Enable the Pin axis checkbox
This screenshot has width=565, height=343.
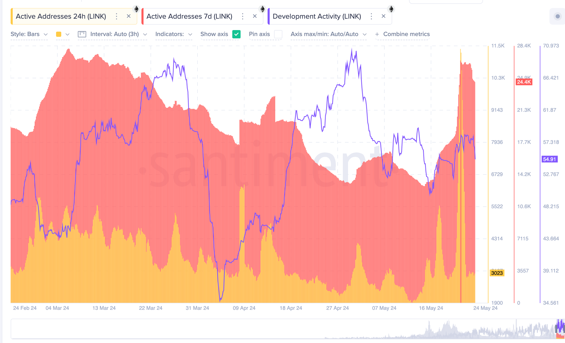coord(278,34)
